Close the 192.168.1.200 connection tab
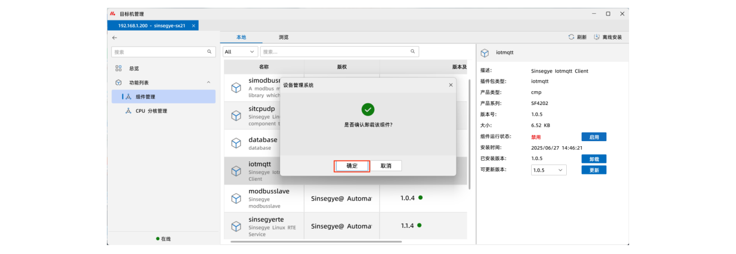This screenshot has width=736, height=254. 193,26
